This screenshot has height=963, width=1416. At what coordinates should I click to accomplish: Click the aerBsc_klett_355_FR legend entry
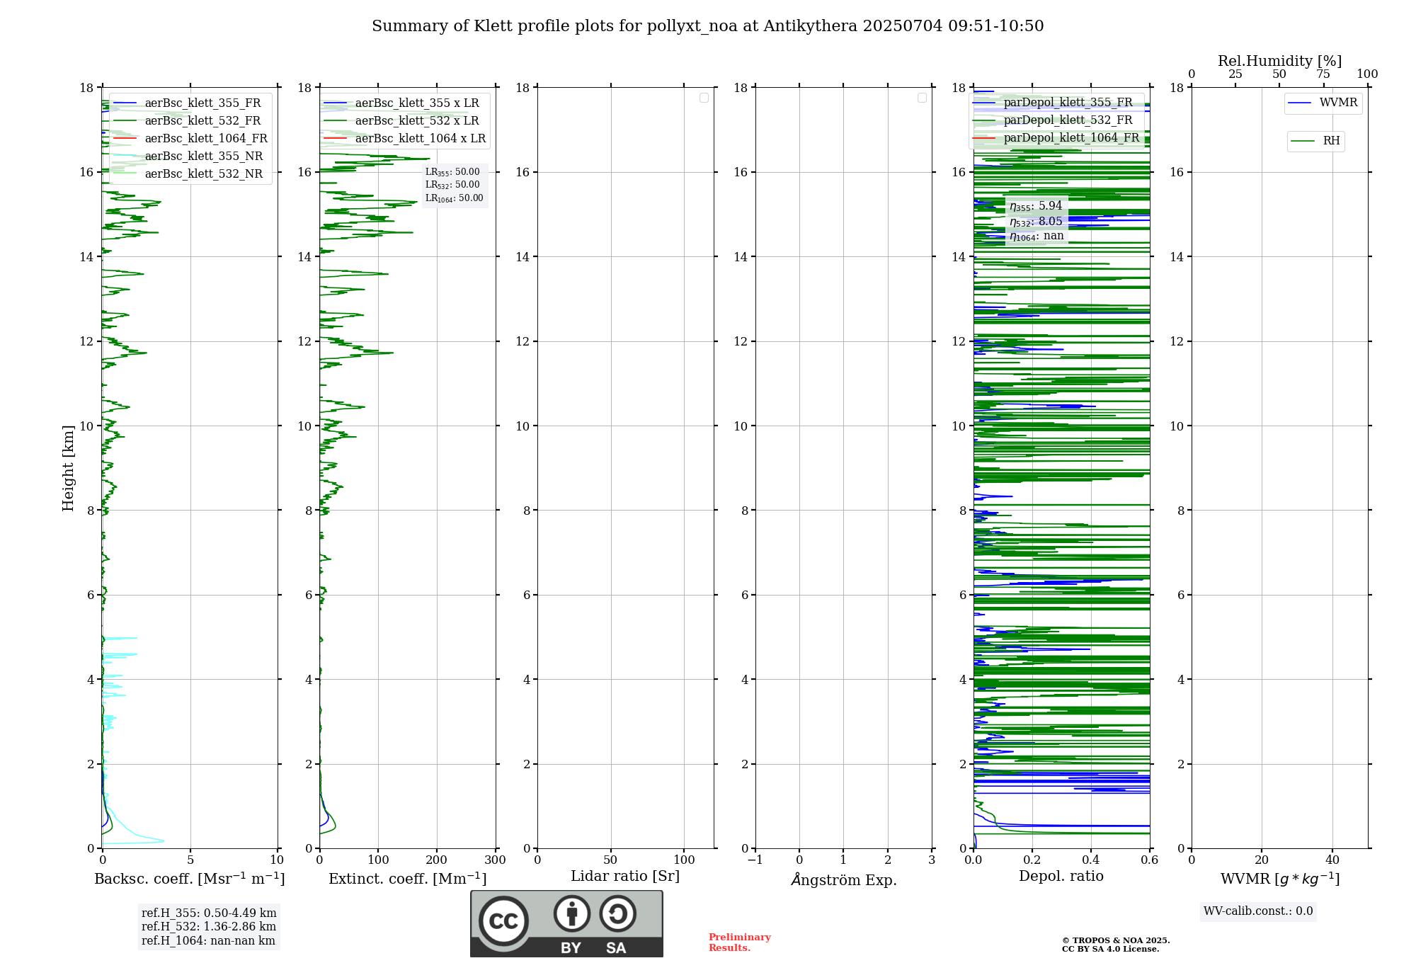pyautogui.click(x=188, y=103)
